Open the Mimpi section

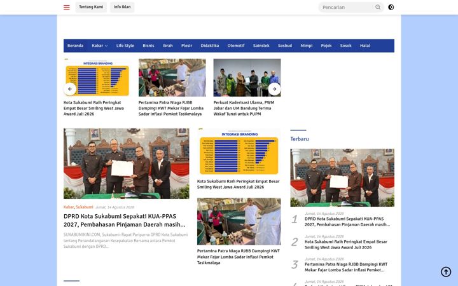[307, 46]
